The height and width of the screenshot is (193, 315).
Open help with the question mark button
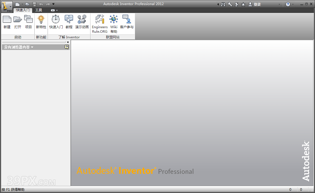point(287,4)
